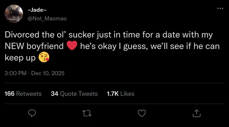The image size is (229, 127).
Task: Click the 'keep up' text on last line
Action: [x=20, y=58]
